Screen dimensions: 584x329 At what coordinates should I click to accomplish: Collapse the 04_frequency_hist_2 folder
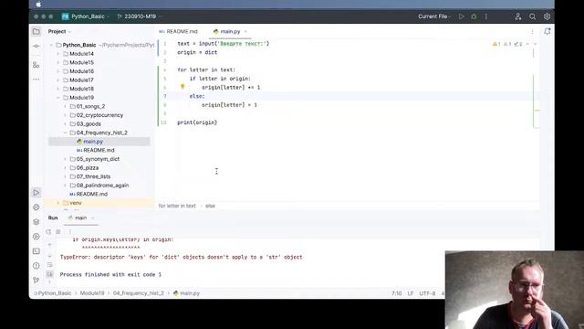tap(65, 133)
